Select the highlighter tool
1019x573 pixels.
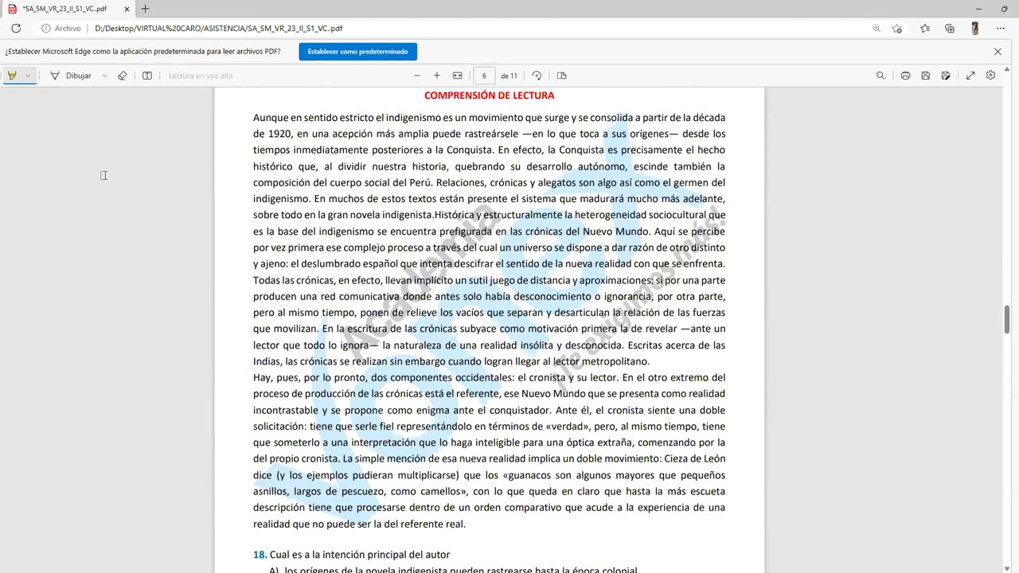(x=12, y=76)
